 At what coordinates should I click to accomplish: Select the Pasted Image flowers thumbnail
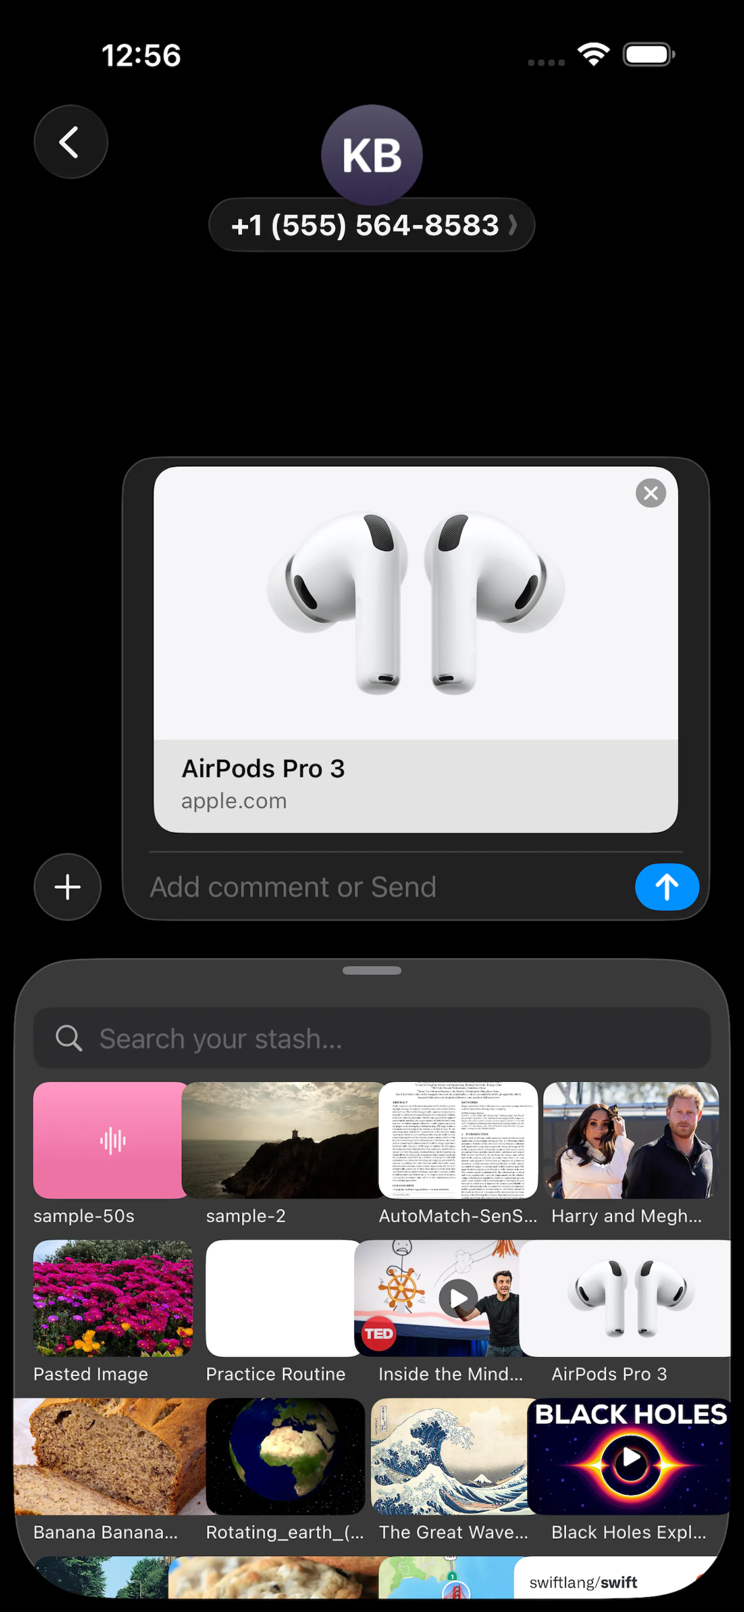pos(113,1298)
